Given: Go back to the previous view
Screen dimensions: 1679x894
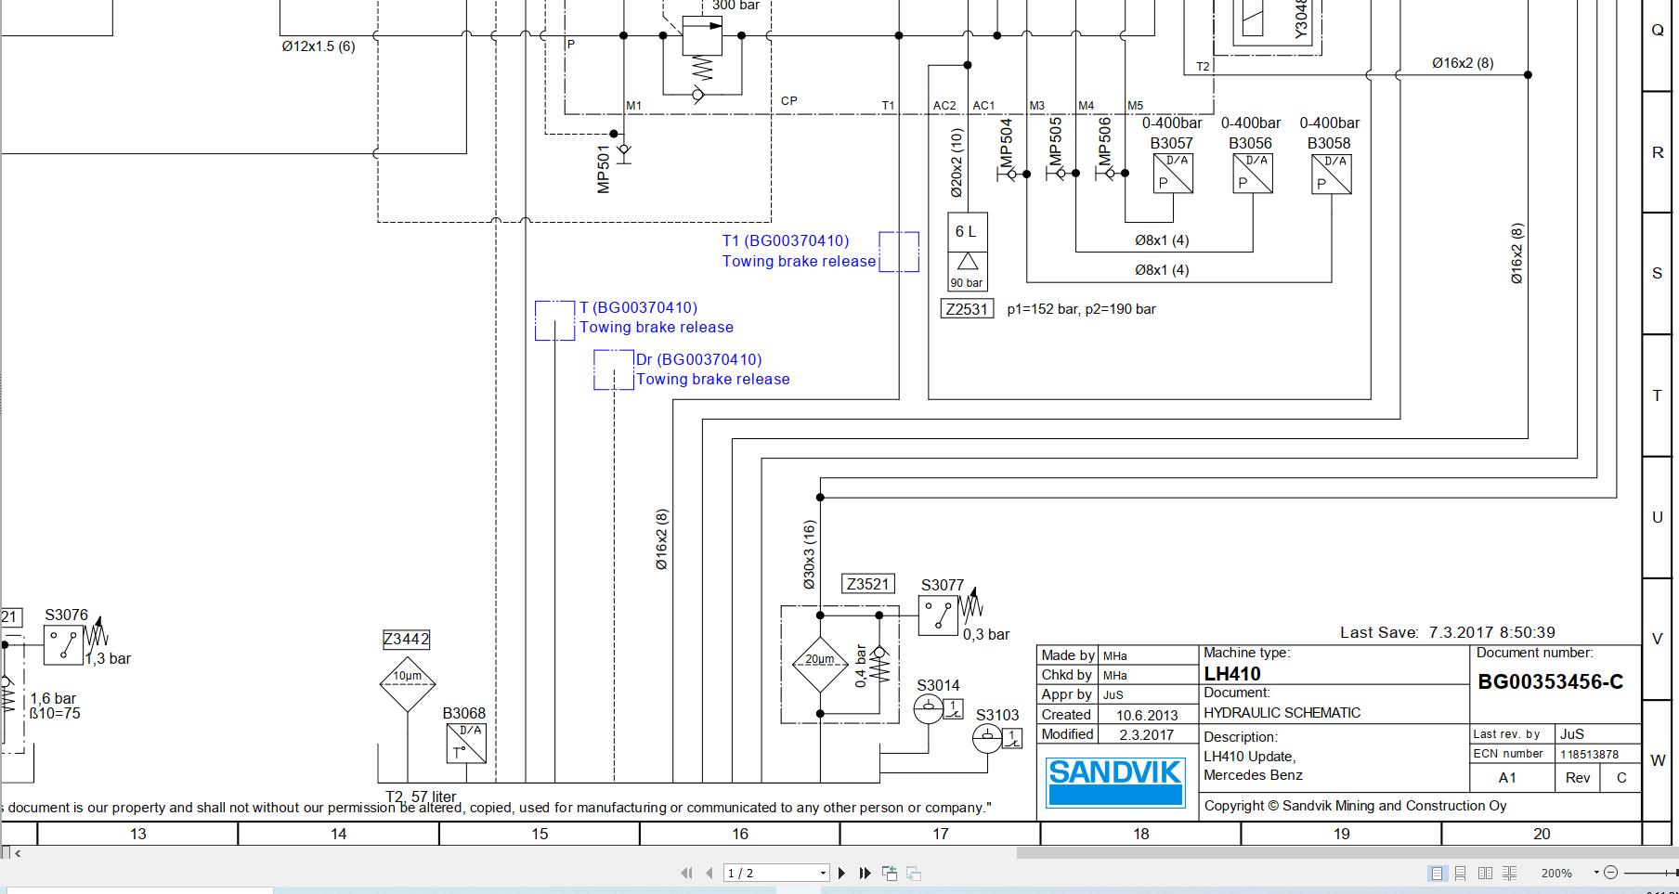Looking at the screenshot, I should 890,873.
